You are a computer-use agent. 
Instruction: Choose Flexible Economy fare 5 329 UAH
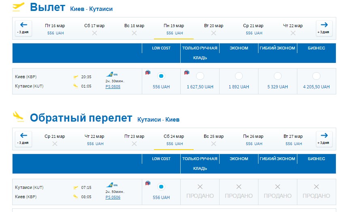coord(278,76)
